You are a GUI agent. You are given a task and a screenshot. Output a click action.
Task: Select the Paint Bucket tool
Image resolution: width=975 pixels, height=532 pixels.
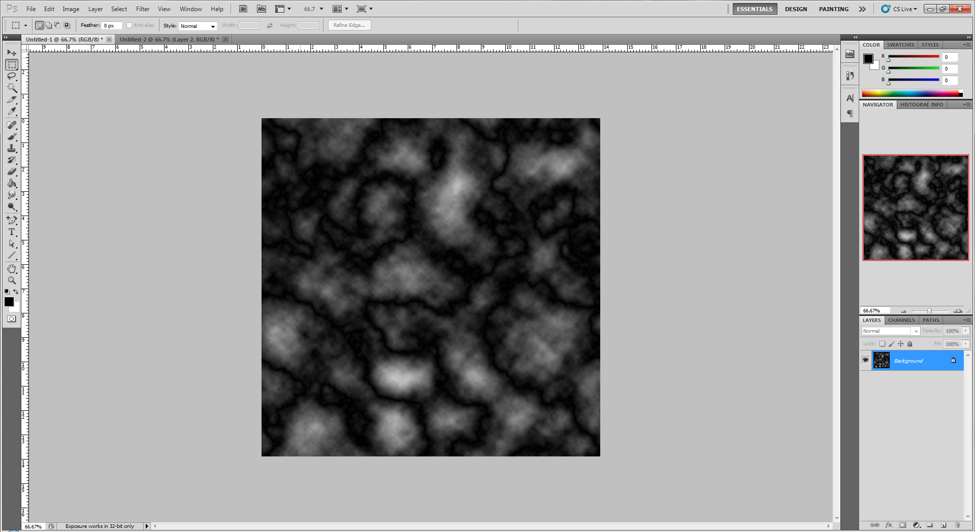click(x=12, y=183)
